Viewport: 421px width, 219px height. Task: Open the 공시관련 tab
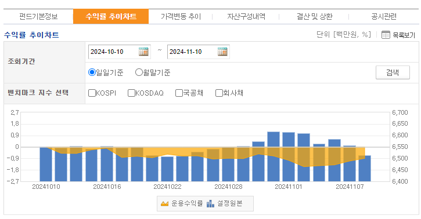[x=384, y=17]
